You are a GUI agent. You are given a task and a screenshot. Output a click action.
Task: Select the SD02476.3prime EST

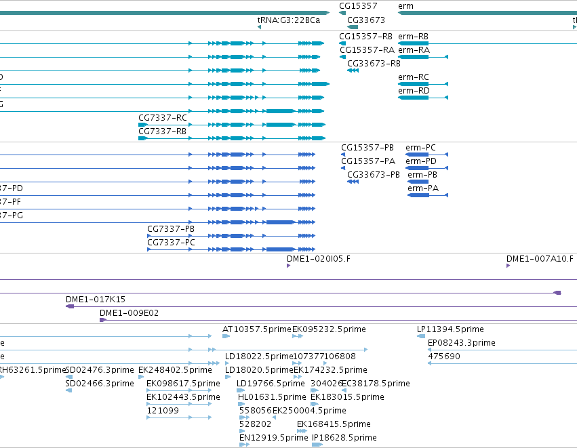[x=69, y=377]
